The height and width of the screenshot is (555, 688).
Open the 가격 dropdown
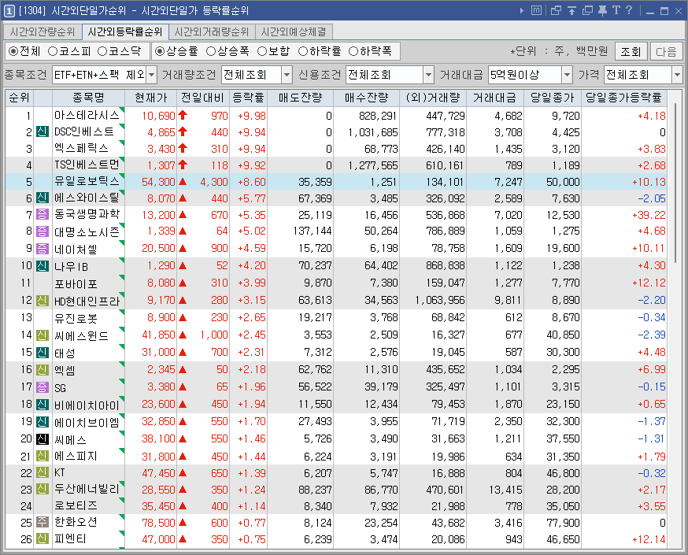pyautogui.click(x=677, y=75)
